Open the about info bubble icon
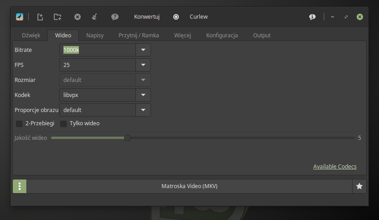 pyautogui.click(x=312, y=17)
